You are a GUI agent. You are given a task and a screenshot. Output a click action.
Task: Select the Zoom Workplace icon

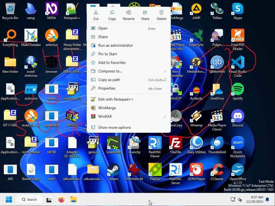[x=238, y=147]
